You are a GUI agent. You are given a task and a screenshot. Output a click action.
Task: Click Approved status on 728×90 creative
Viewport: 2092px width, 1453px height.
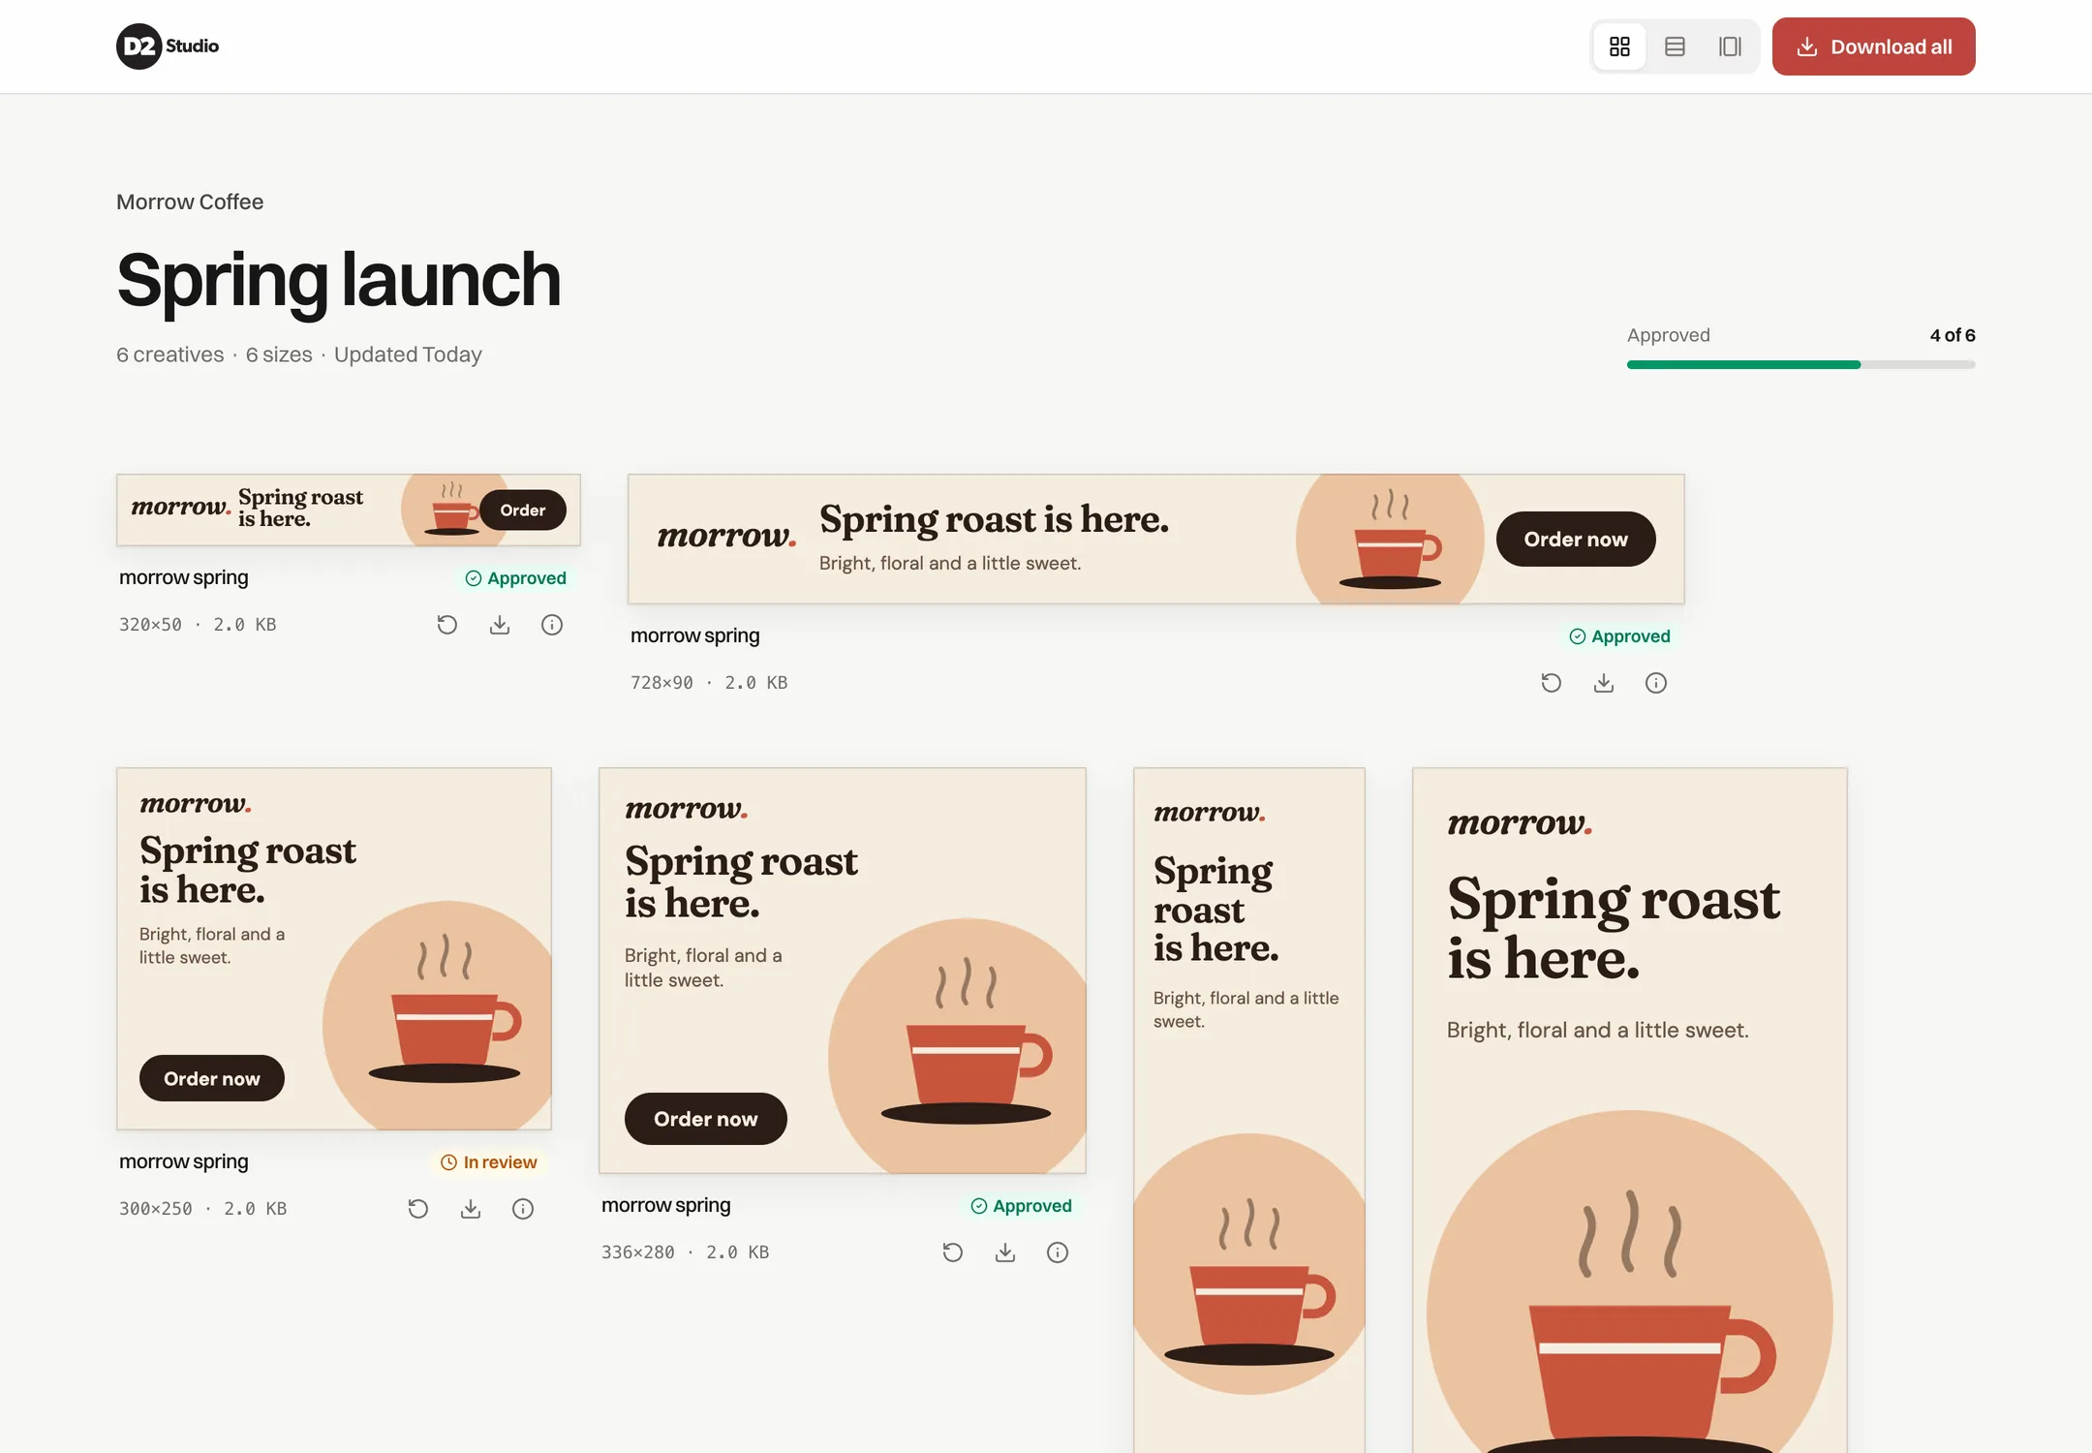click(1619, 636)
